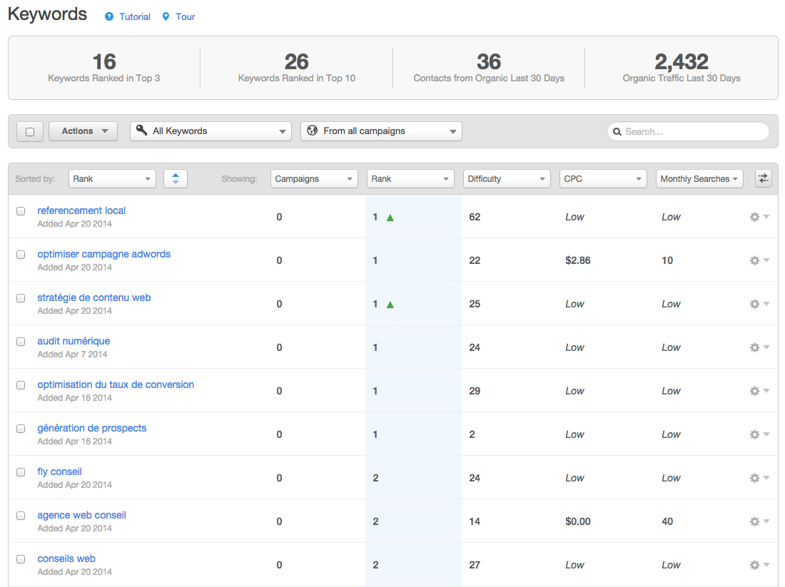Tick the génération de prospects checkbox

(21, 429)
